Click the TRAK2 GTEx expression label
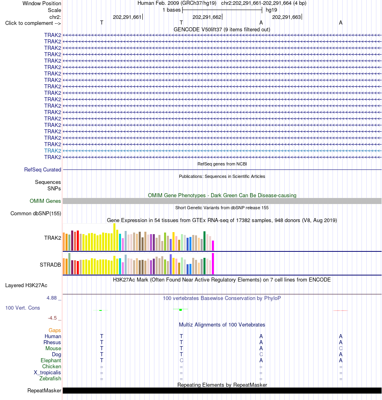The image size is (382, 400). pos(53,238)
